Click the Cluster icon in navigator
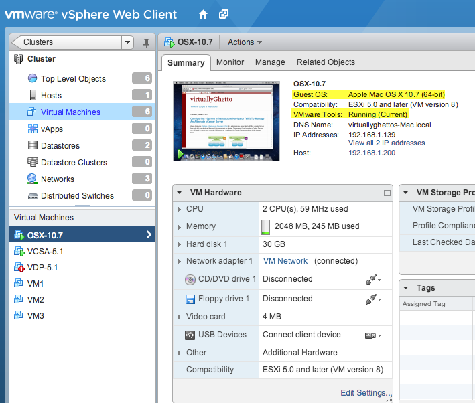The height and width of the screenshot is (403, 475). (x=19, y=59)
